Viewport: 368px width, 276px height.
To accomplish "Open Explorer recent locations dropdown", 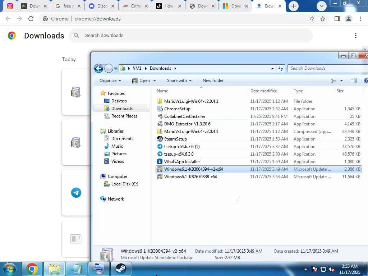I will click(x=116, y=69).
